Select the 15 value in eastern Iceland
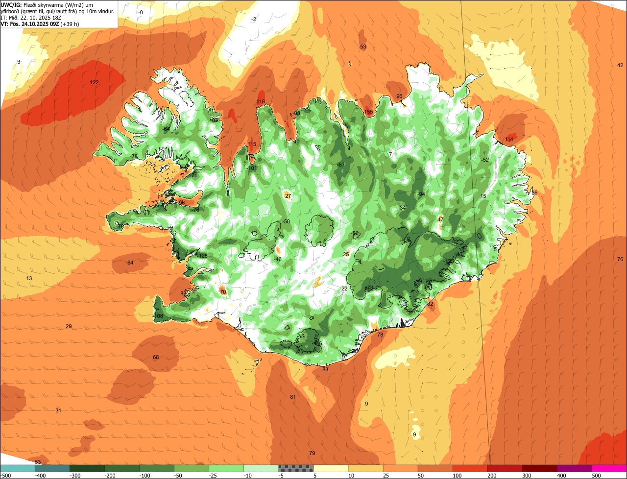Image resolution: width=627 pixels, height=479 pixels. point(483,196)
